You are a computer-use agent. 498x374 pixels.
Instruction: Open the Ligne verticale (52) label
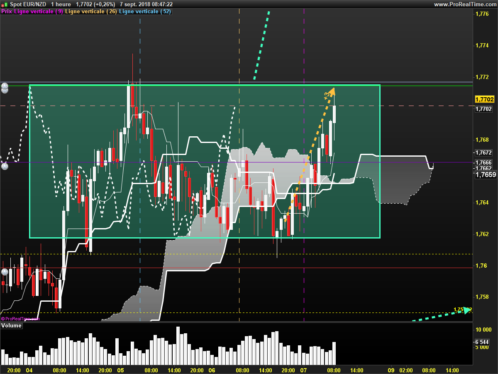[x=144, y=12]
